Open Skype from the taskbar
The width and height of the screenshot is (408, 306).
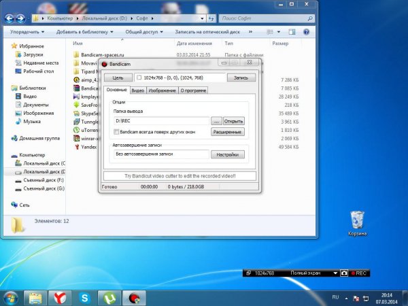[x=84, y=299]
